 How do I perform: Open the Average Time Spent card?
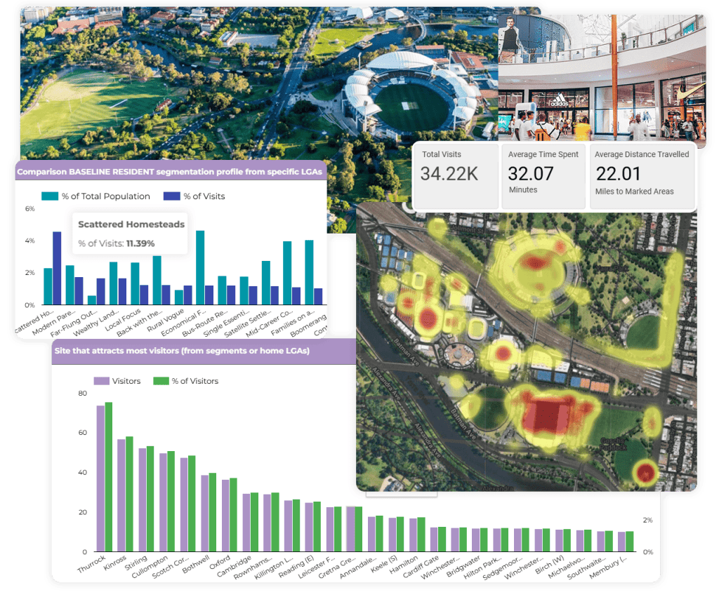click(x=543, y=174)
